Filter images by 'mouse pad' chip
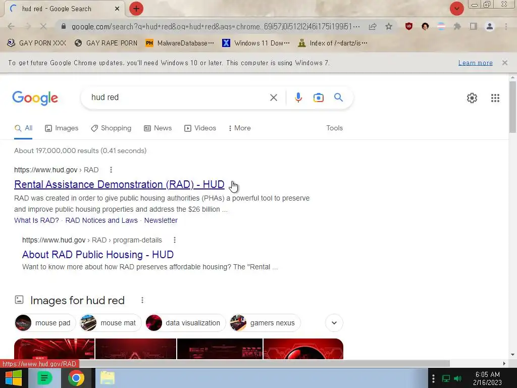517x388 pixels. pos(45,323)
